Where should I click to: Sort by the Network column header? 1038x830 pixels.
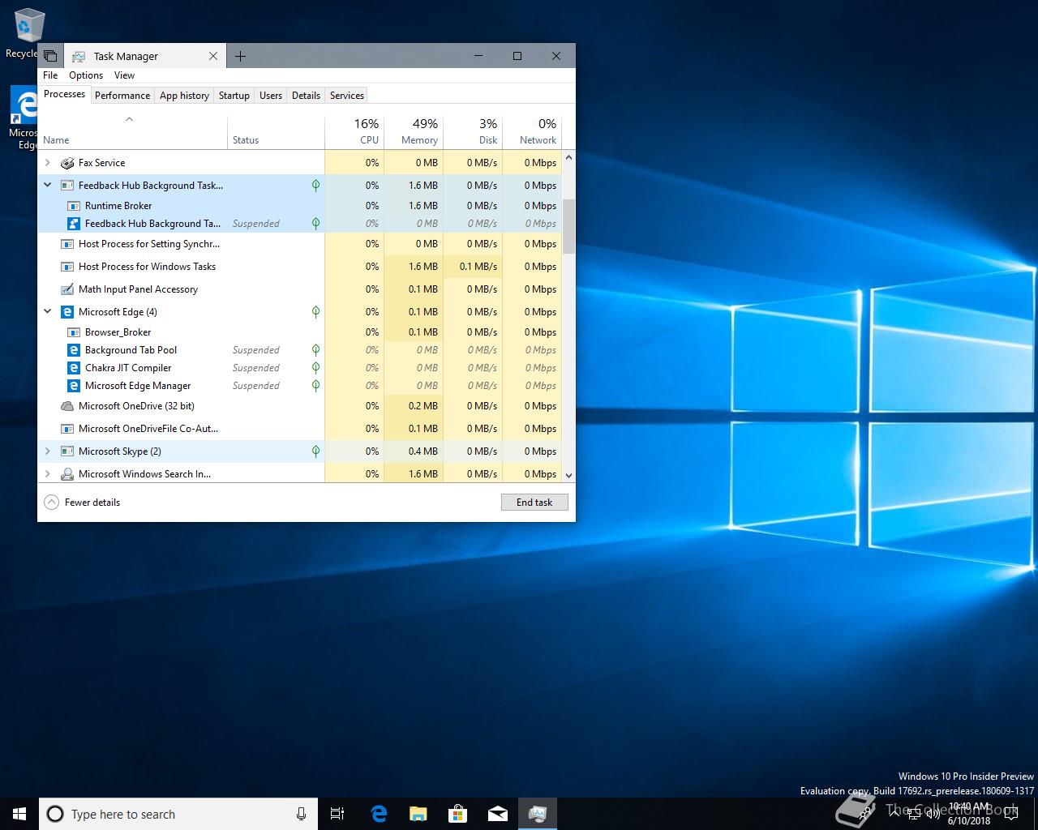pos(532,132)
